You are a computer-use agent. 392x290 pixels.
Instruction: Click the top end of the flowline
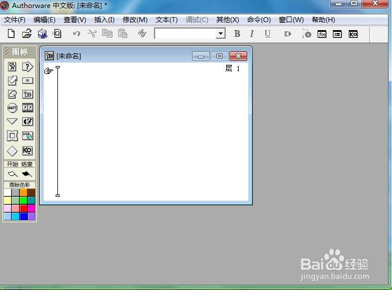tap(58, 67)
